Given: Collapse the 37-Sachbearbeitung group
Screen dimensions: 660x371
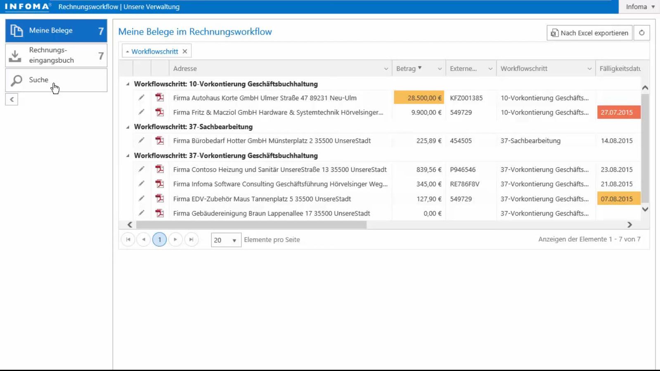Looking at the screenshot, I should (128, 127).
